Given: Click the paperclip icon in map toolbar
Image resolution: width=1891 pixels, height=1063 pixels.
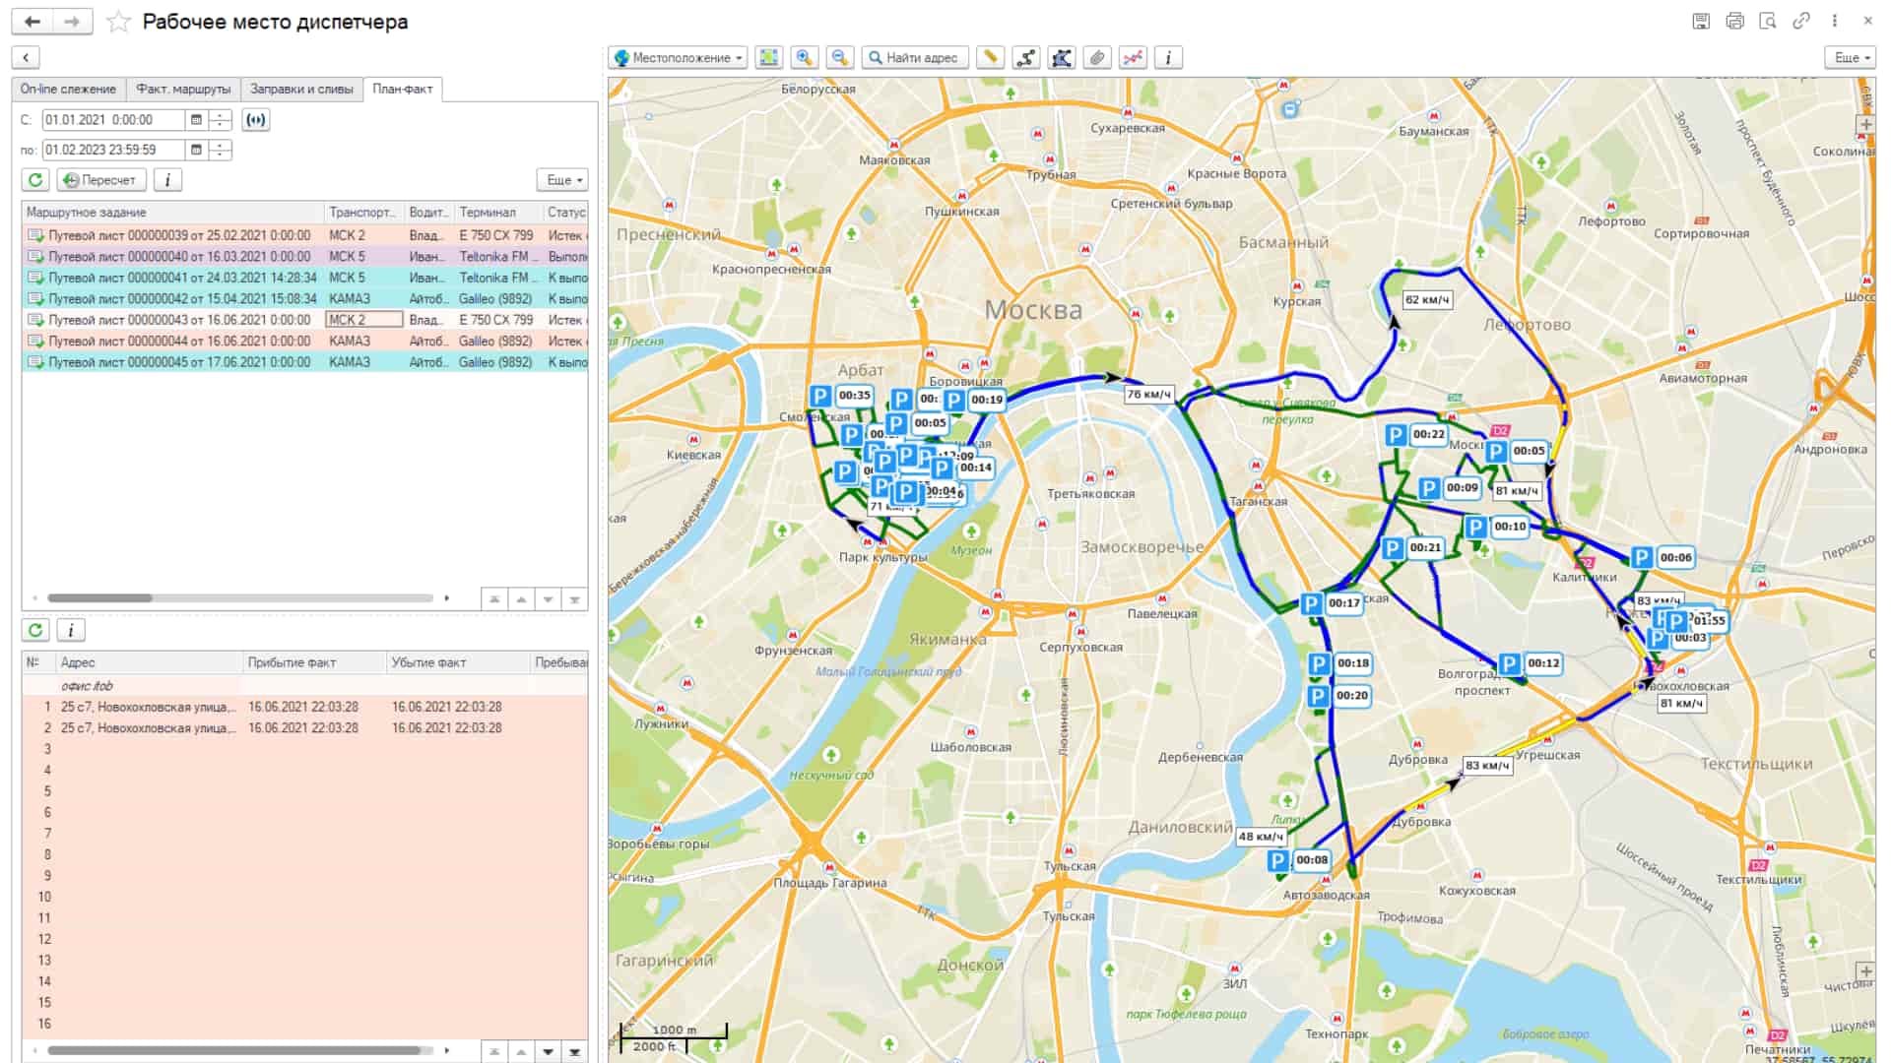Looking at the screenshot, I should [1097, 58].
